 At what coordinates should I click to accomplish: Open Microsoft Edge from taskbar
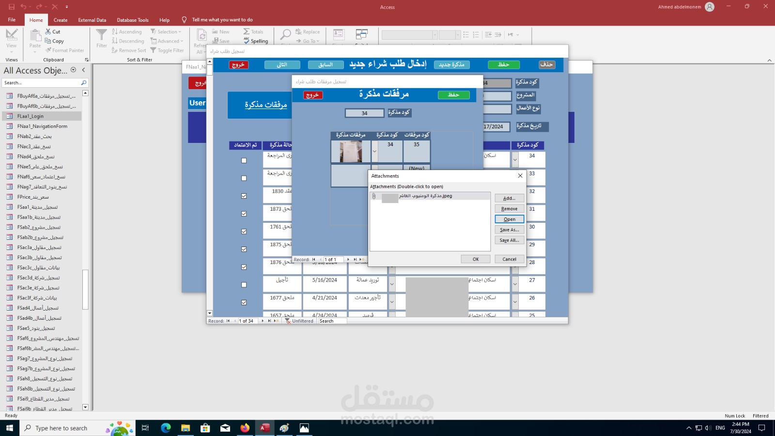[166, 428]
